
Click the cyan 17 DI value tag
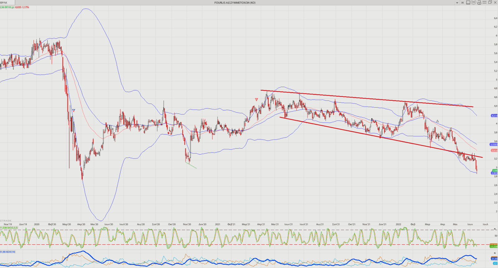pyautogui.click(x=495, y=263)
